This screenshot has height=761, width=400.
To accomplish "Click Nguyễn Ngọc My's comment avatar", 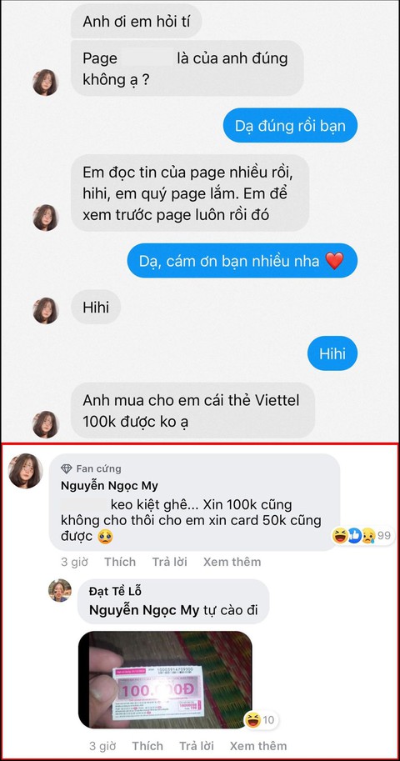I will [26, 471].
